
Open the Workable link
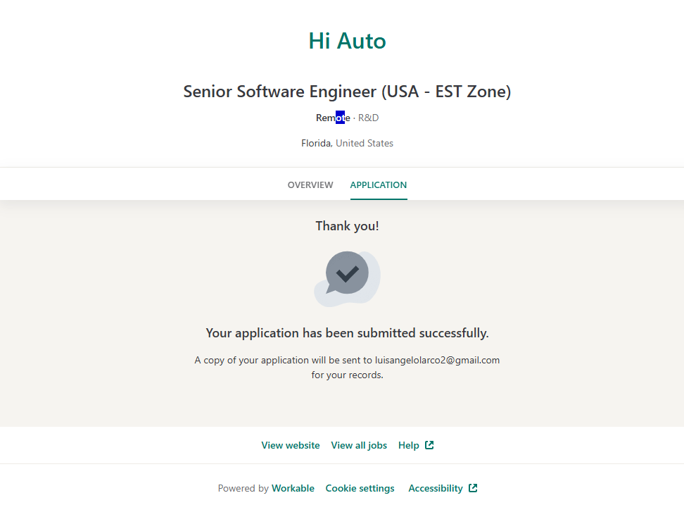pos(293,488)
